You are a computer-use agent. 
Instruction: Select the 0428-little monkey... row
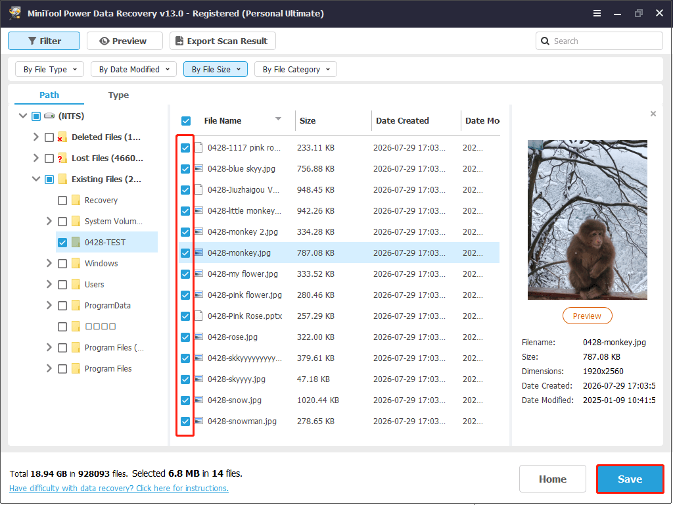338,210
